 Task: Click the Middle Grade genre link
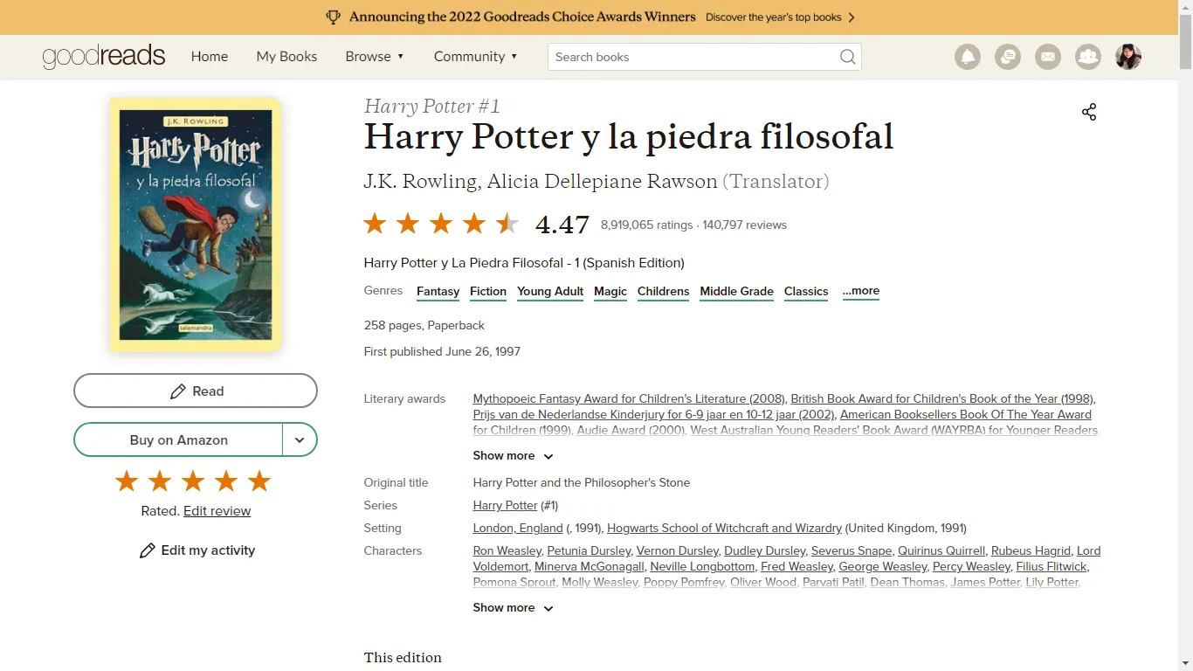pos(736,291)
